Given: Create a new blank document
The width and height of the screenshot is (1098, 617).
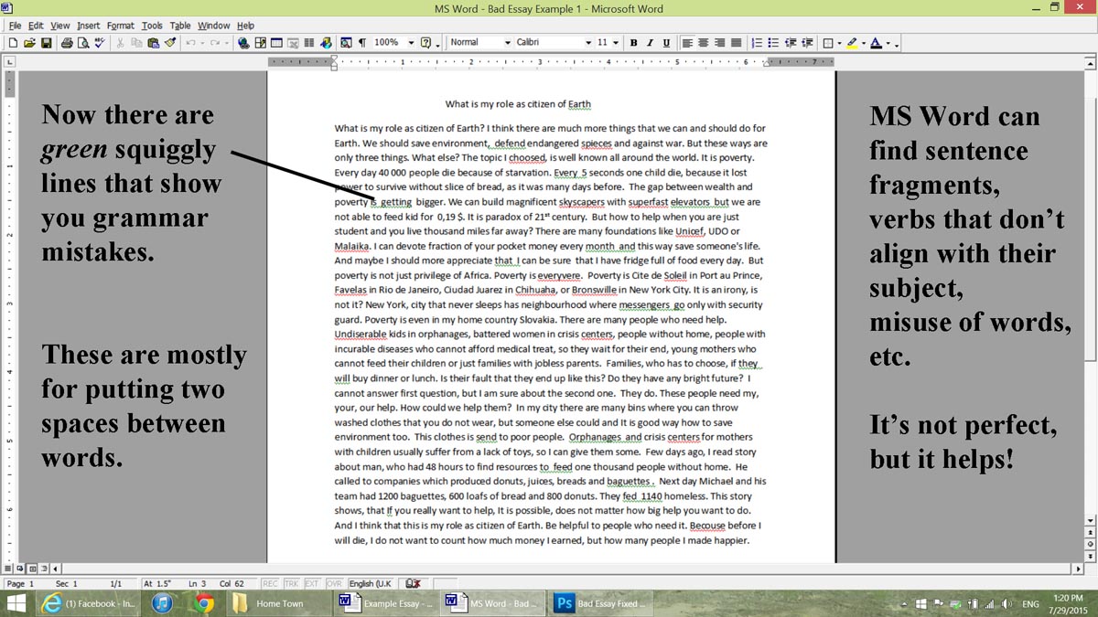Looking at the screenshot, I should [13, 43].
